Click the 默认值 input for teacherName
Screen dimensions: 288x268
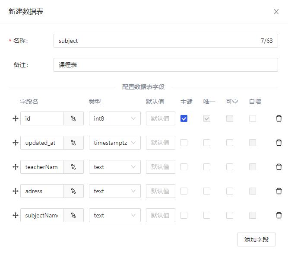point(161,167)
